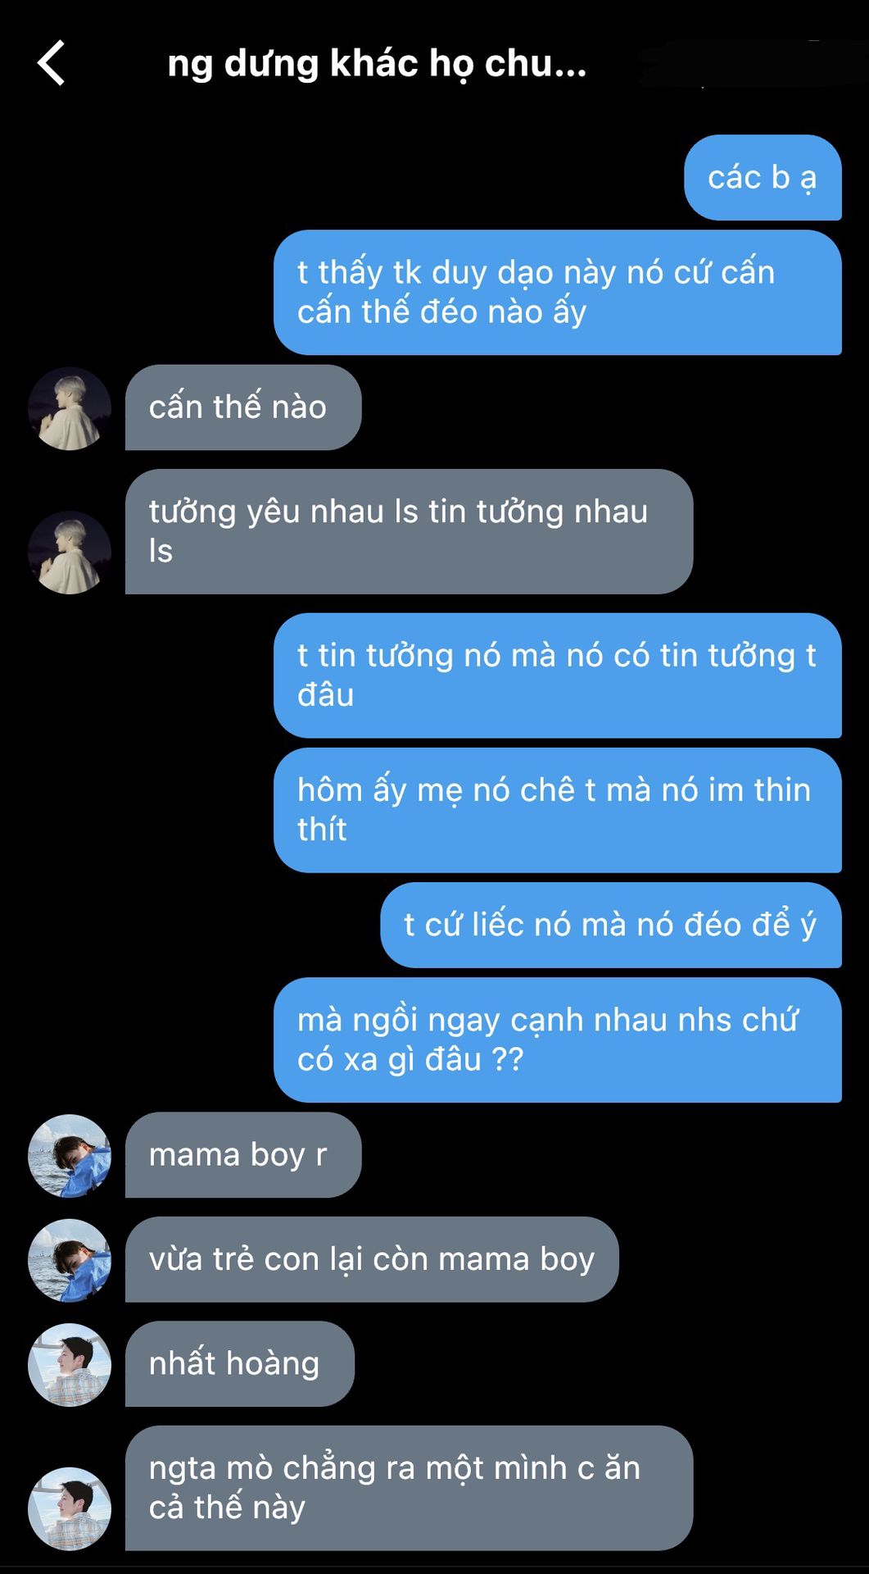Select message 't thấy tk duy dạo này'
The height and width of the screenshot is (1574, 869).
click(x=558, y=293)
